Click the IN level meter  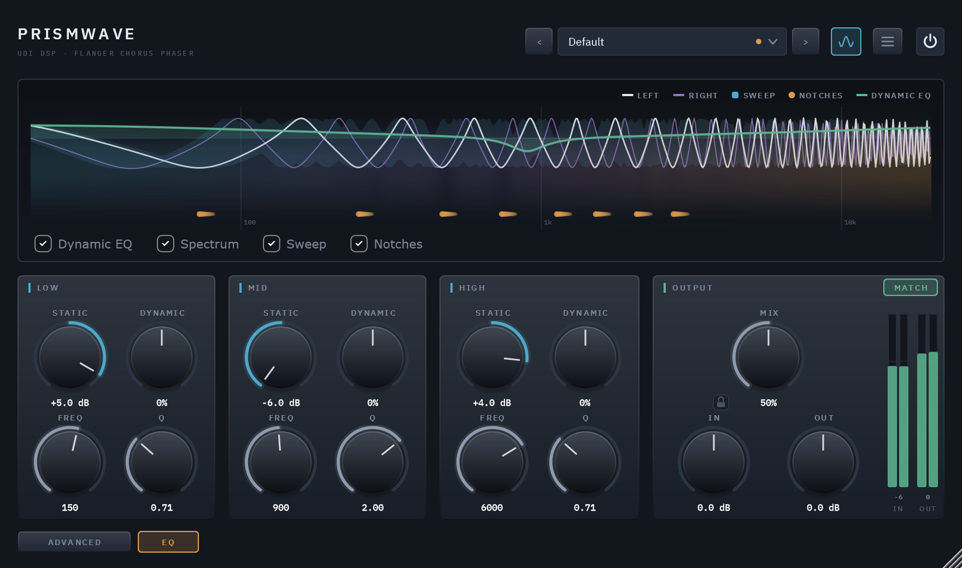[x=898, y=400]
